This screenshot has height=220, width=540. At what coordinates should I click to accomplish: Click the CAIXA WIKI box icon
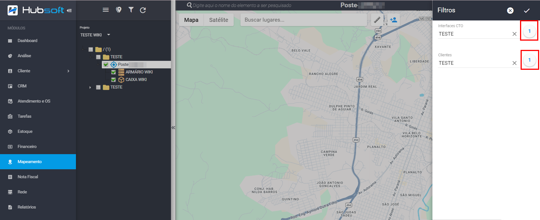[x=121, y=80]
